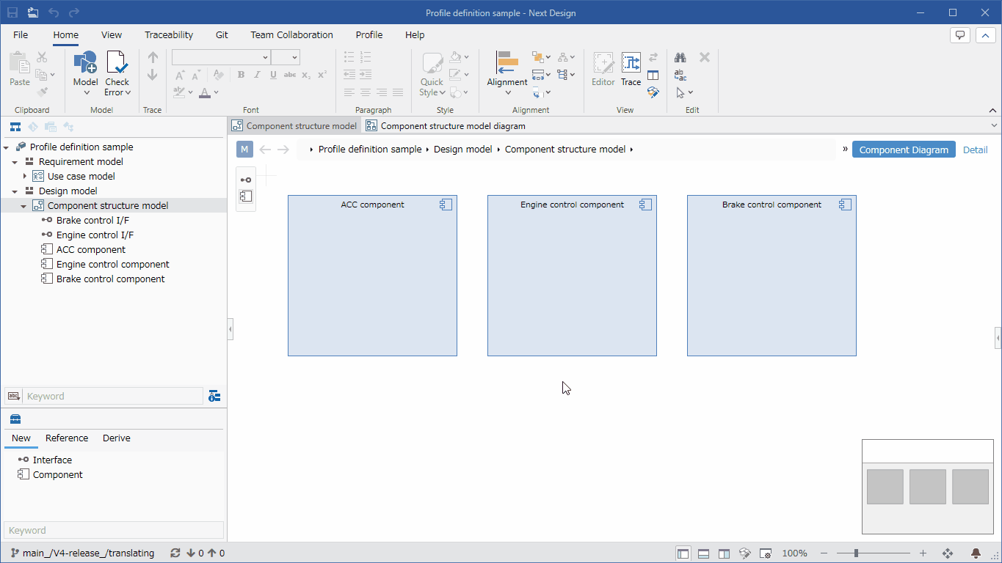The height and width of the screenshot is (563, 1002).
Task: Click the Editor view icon
Action: click(603, 63)
